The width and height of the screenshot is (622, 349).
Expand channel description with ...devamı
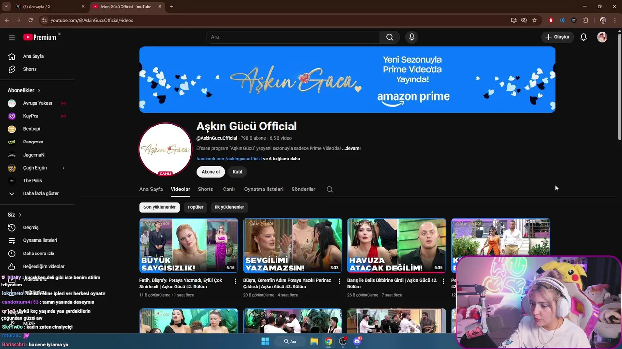click(351, 148)
